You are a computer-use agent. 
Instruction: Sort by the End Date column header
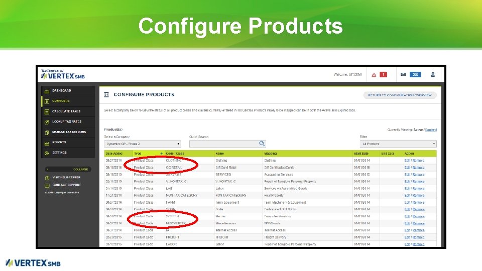pyautogui.click(x=388, y=154)
